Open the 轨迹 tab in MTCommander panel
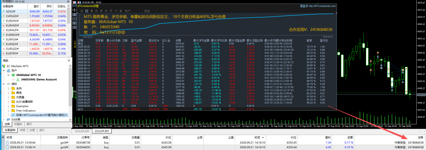The image size is (426, 150). click(x=147, y=11)
